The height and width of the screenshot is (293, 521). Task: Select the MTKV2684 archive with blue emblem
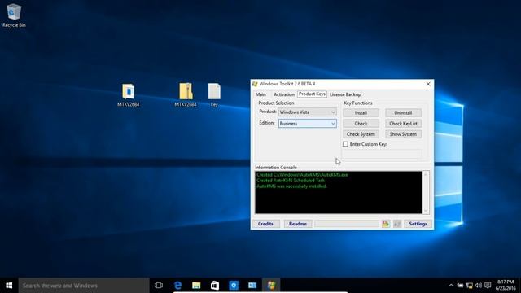pyautogui.click(x=129, y=95)
